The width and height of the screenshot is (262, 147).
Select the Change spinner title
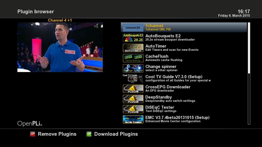click(161, 67)
